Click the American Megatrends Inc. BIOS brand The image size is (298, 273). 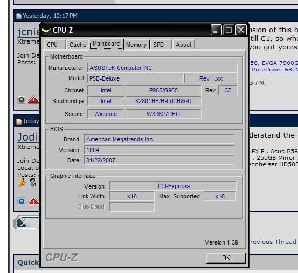[159, 139]
